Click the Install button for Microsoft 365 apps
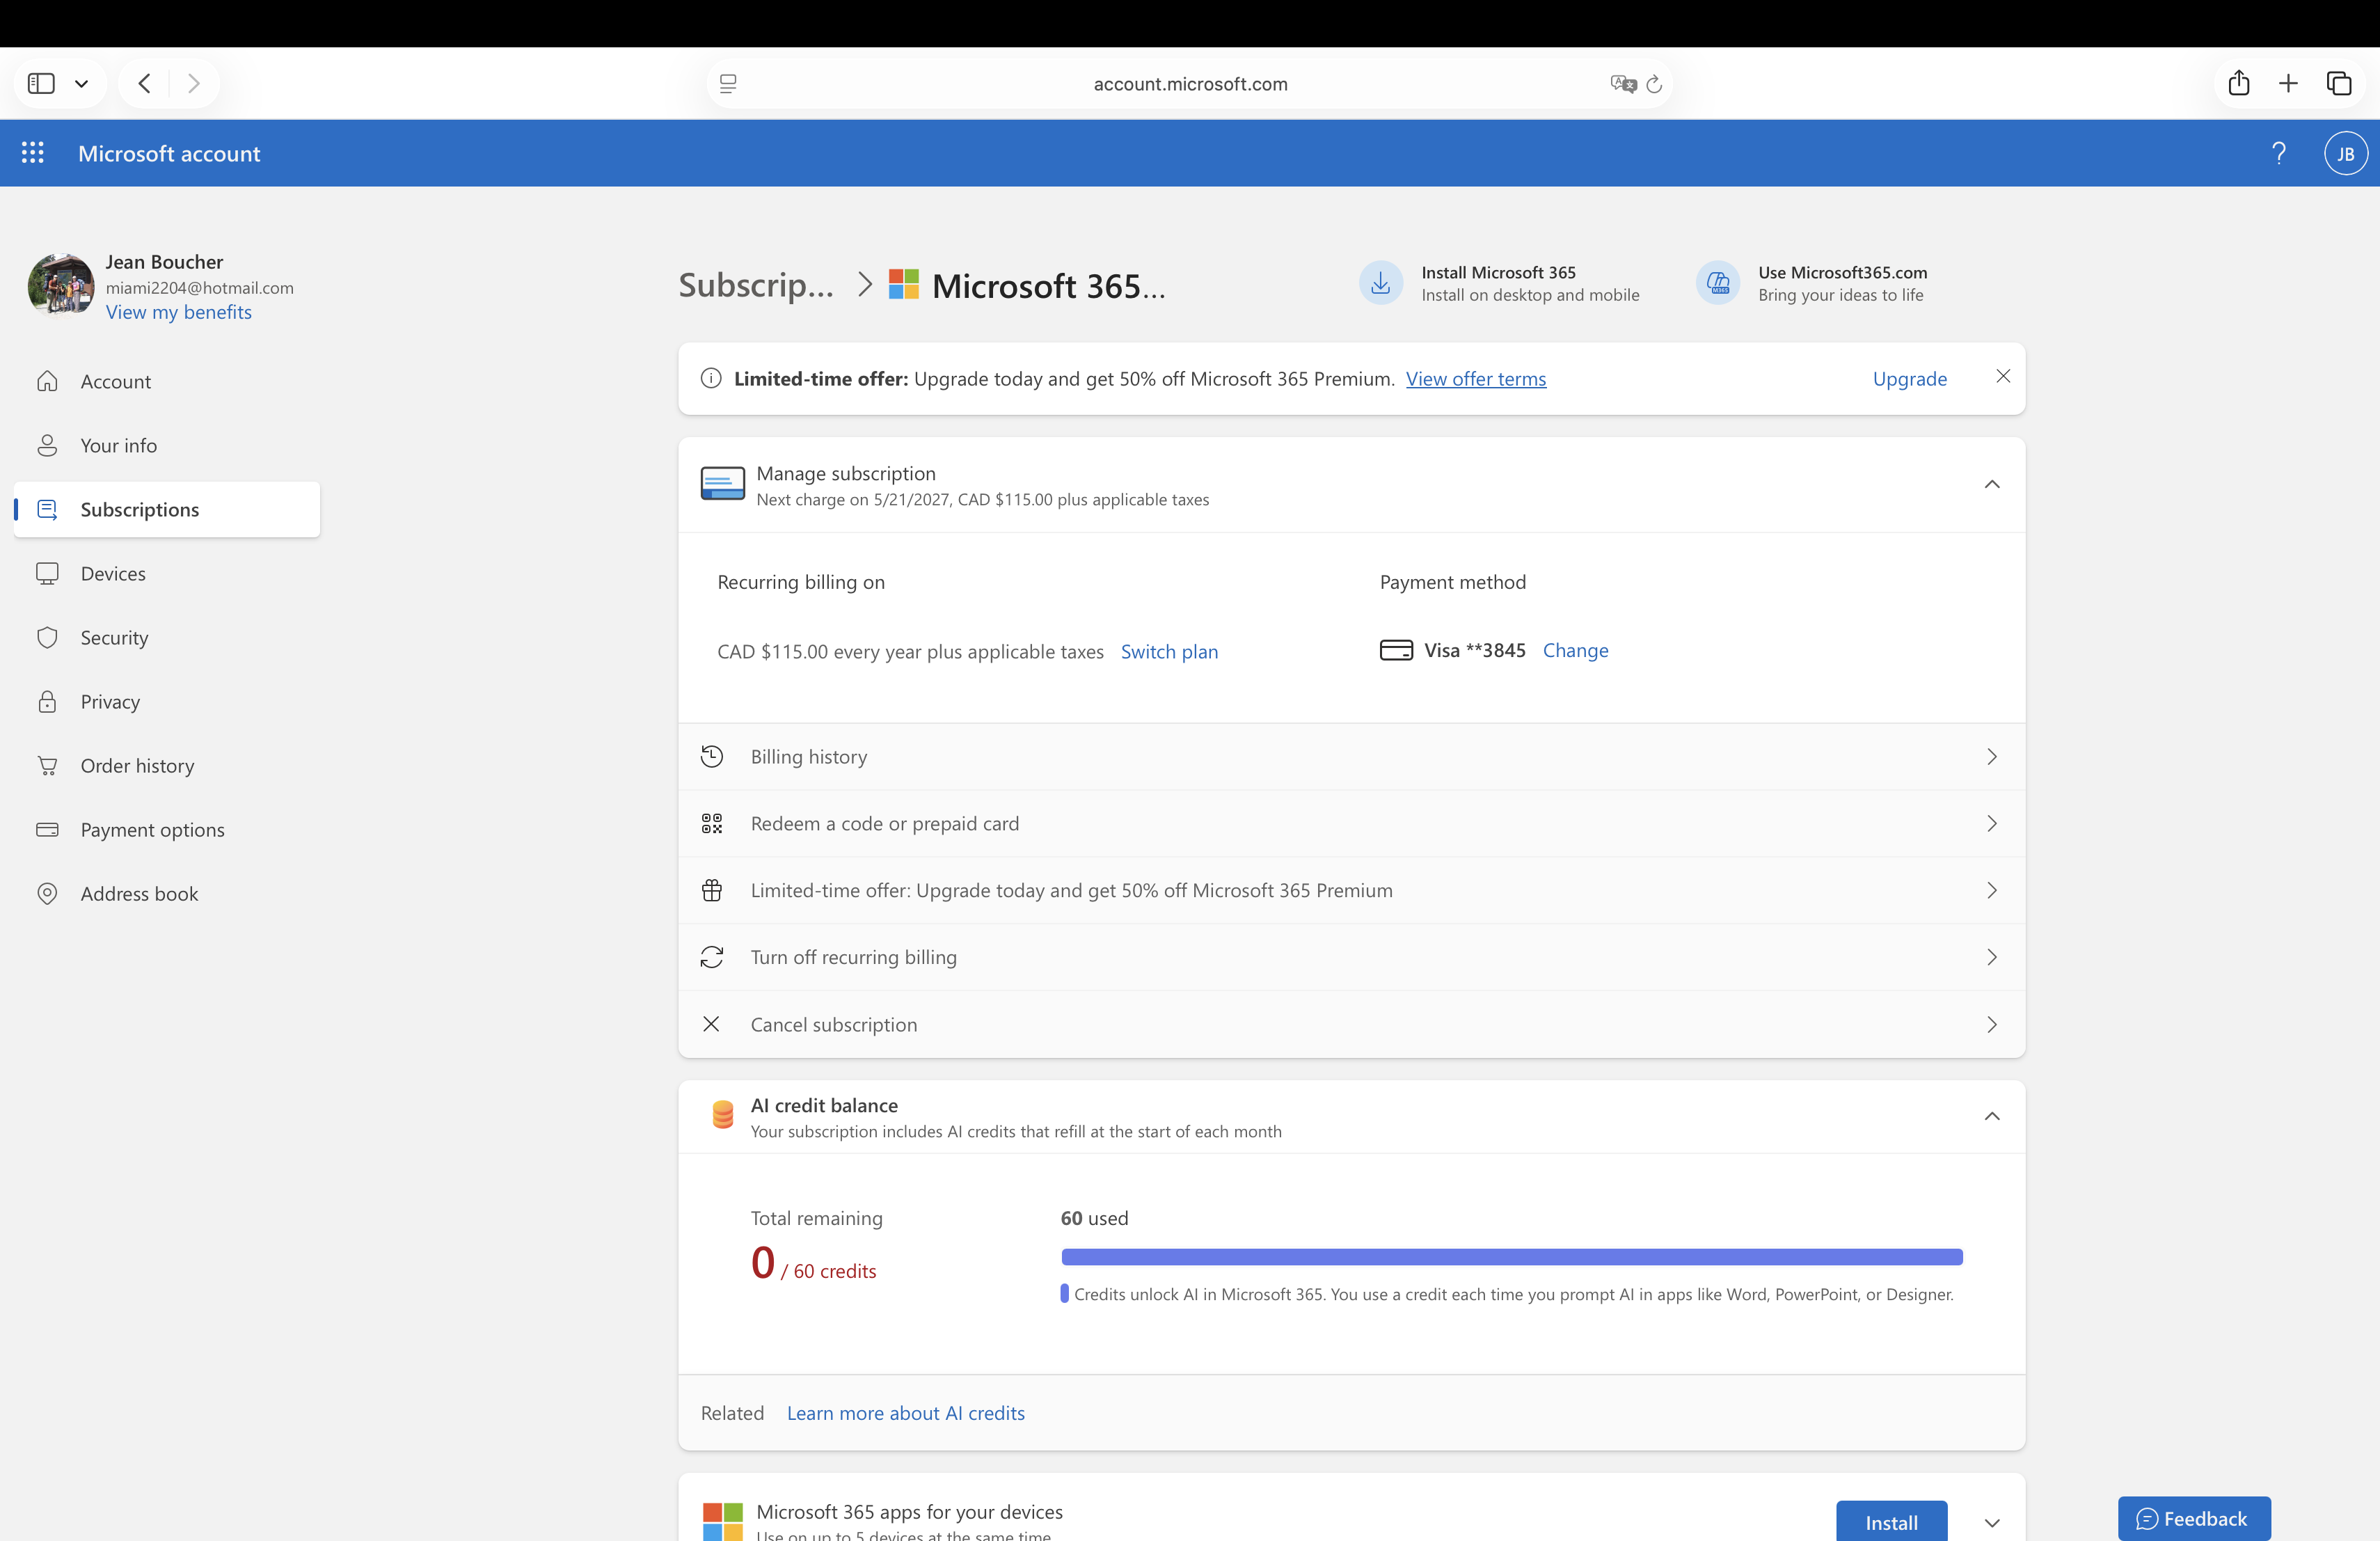2380x1541 pixels. click(1892, 1521)
